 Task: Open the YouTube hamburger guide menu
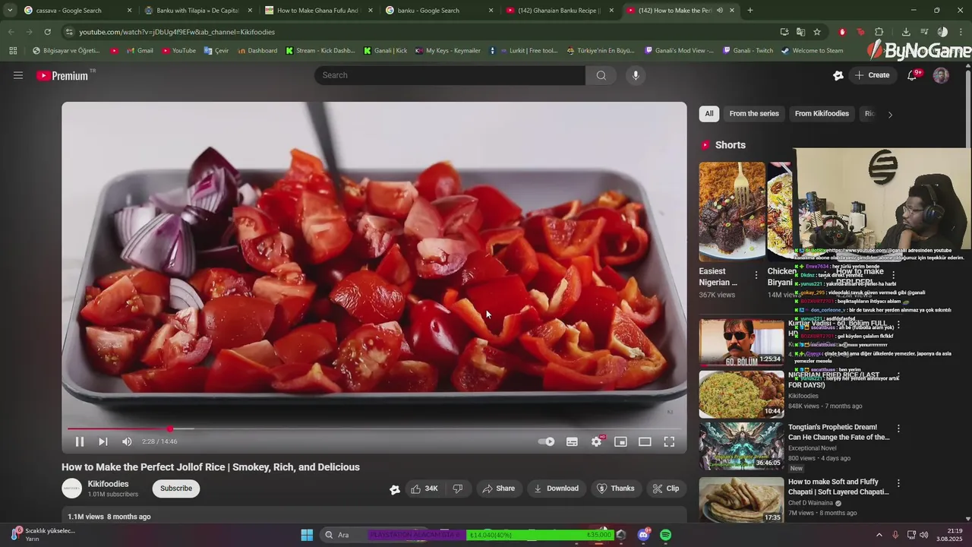tap(18, 75)
